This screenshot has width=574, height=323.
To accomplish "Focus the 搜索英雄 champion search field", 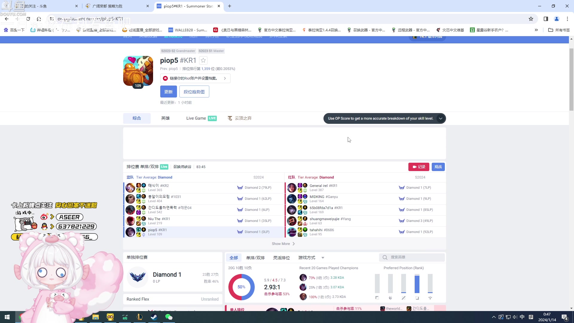I will [412, 258].
